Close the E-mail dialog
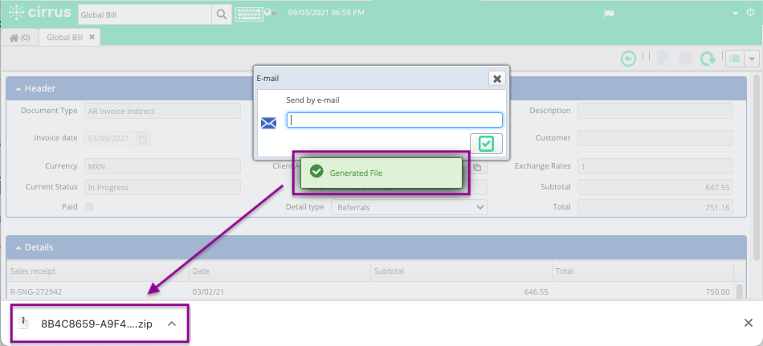The height and width of the screenshot is (346, 763). (x=497, y=79)
